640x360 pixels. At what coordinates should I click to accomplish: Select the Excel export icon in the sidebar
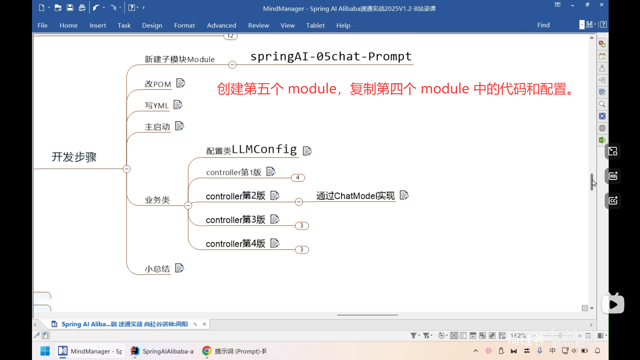coord(602,140)
